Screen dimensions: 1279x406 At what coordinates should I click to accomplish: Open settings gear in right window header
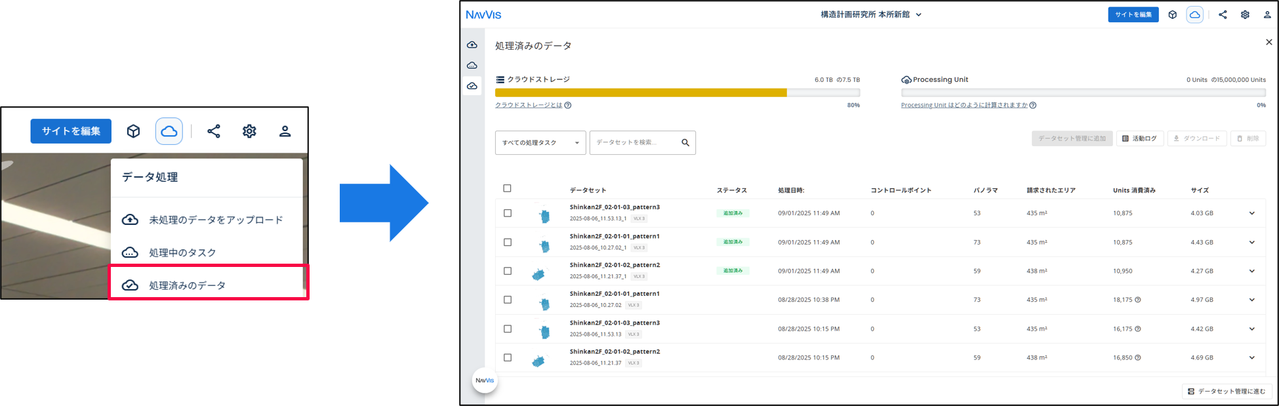(1245, 14)
